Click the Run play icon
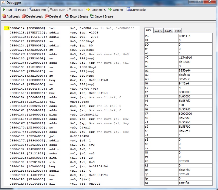The width and height of the screenshot is (218, 190). [4, 10]
